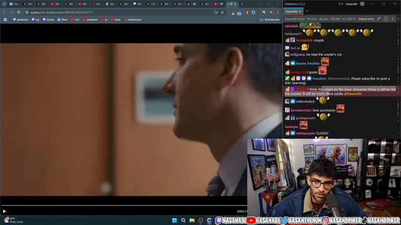Viewport: 401px width, 225px height.
Task: Open the Chrome profile avatar icon
Action: [271, 12]
